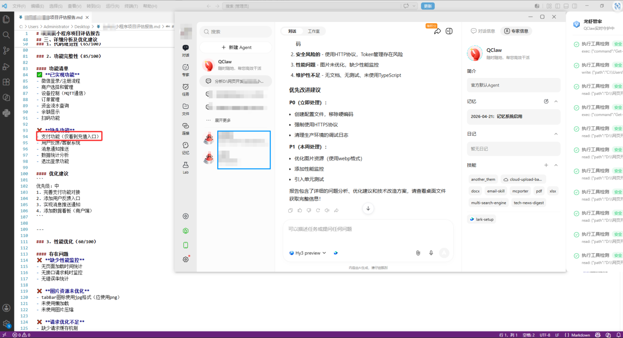Open the 连接 section in QClaw sidebar
The height and width of the screenshot is (338, 623).
coord(185,128)
